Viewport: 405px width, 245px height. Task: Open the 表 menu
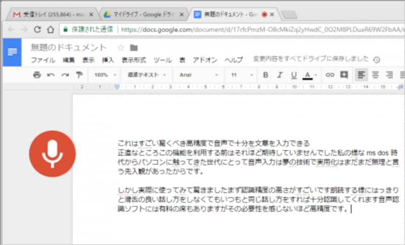(x=182, y=60)
